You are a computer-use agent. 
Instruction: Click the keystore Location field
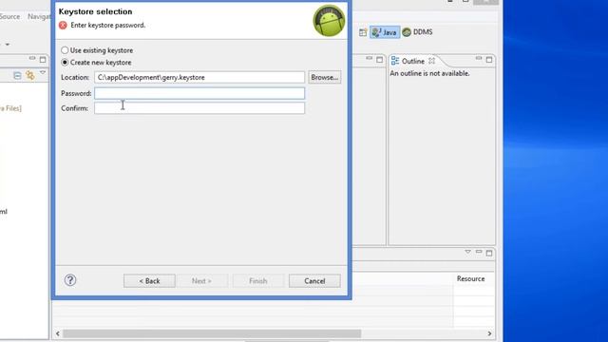point(199,77)
